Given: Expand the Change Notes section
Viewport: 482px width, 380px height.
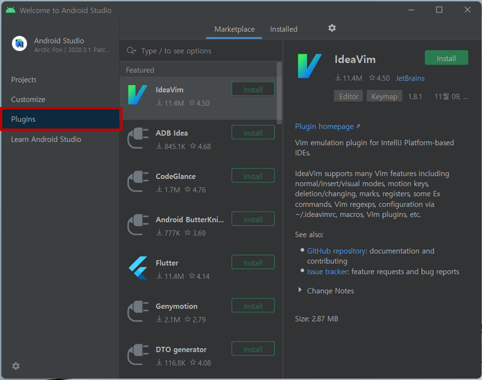Looking at the screenshot, I should pos(300,290).
